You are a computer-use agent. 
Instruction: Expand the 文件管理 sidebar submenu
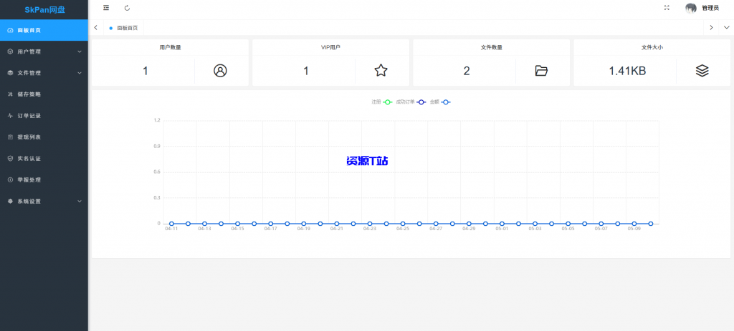point(44,73)
